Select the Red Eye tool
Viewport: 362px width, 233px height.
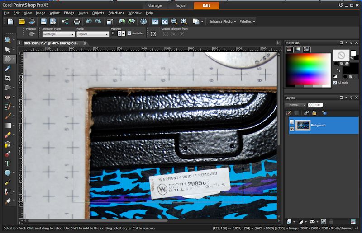[7, 97]
